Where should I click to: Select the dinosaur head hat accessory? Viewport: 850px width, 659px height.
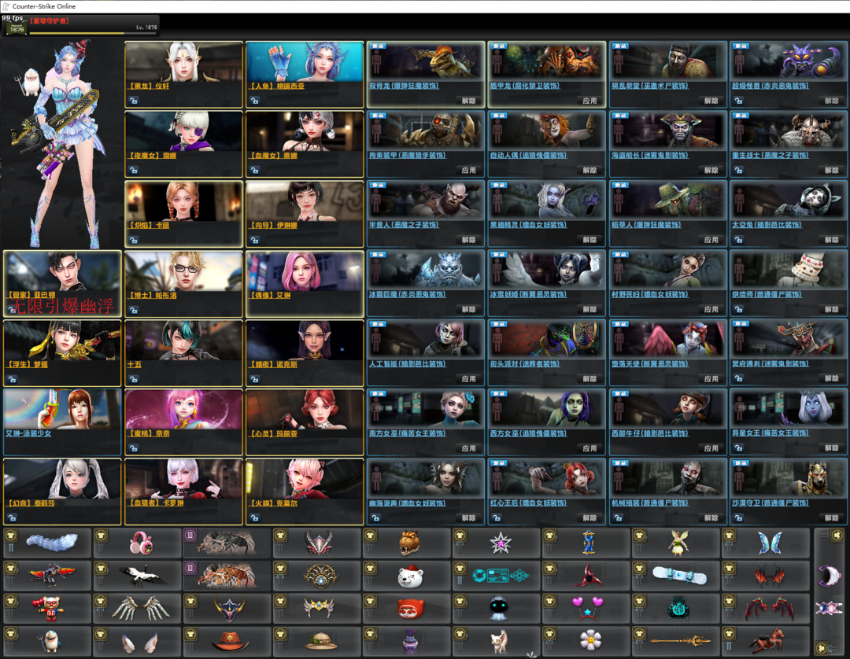[409, 543]
